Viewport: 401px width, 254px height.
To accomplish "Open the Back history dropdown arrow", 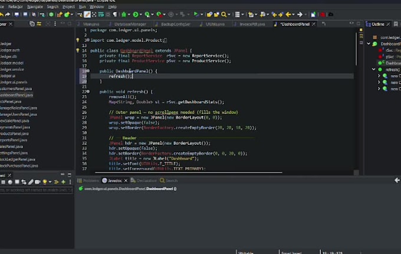I will [293, 15].
